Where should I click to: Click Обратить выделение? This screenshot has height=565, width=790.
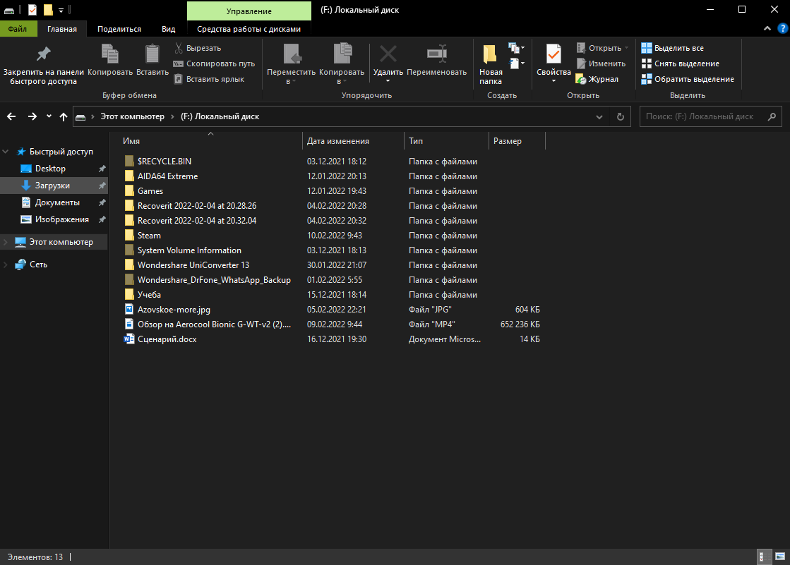(688, 80)
